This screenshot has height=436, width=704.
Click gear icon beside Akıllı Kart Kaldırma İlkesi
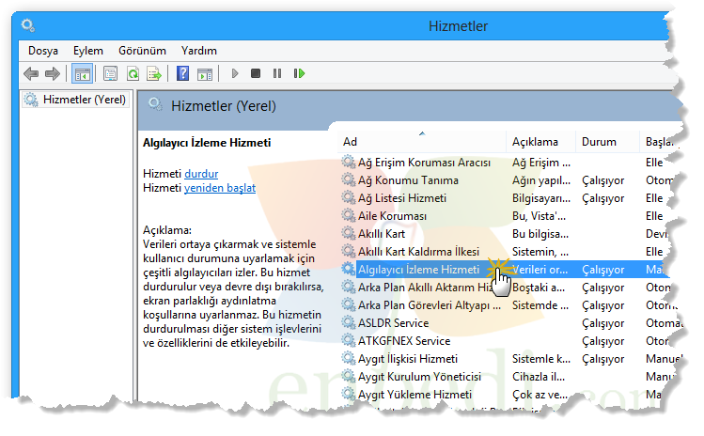point(349,251)
